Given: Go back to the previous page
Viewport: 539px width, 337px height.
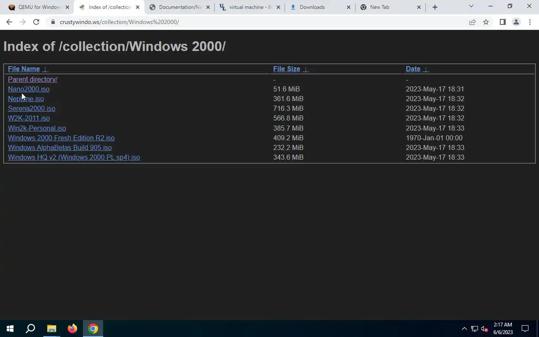Looking at the screenshot, I should [9, 22].
